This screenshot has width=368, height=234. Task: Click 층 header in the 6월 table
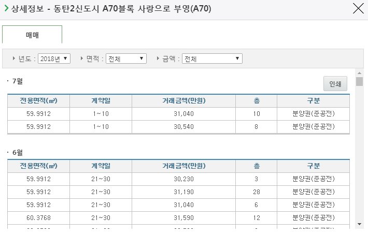[x=257, y=166]
